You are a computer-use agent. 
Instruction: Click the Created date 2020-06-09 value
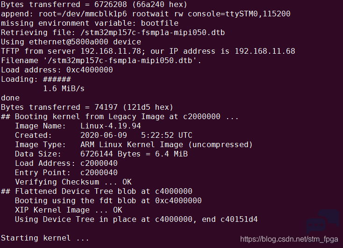pos(103,135)
